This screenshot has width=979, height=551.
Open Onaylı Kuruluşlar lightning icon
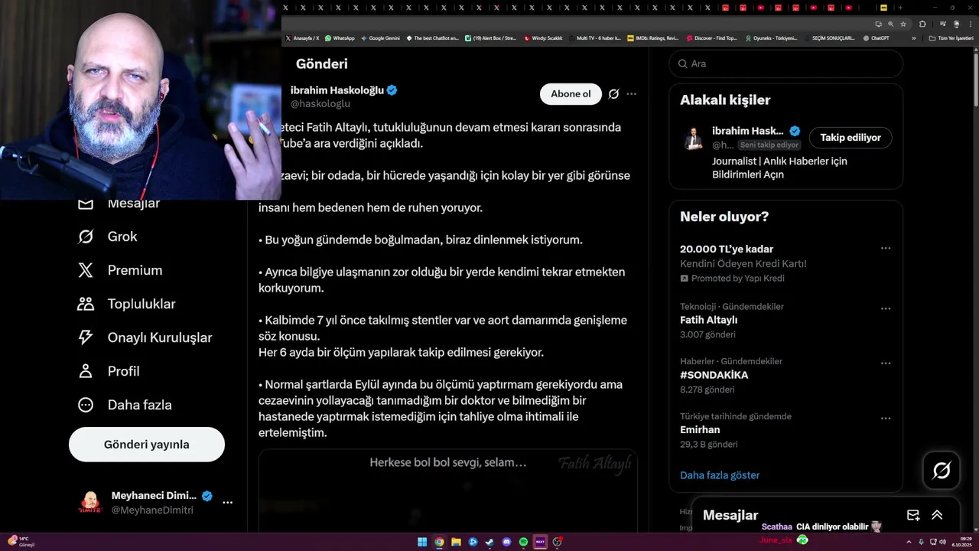pos(86,337)
